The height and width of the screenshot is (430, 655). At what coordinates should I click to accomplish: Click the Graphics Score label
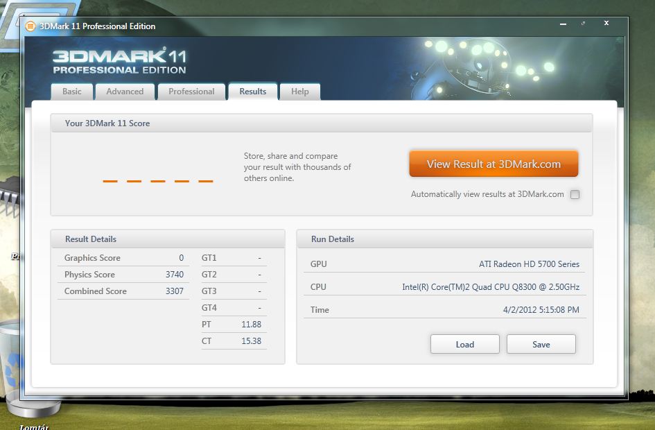pyautogui.click(x=92, y=258)
